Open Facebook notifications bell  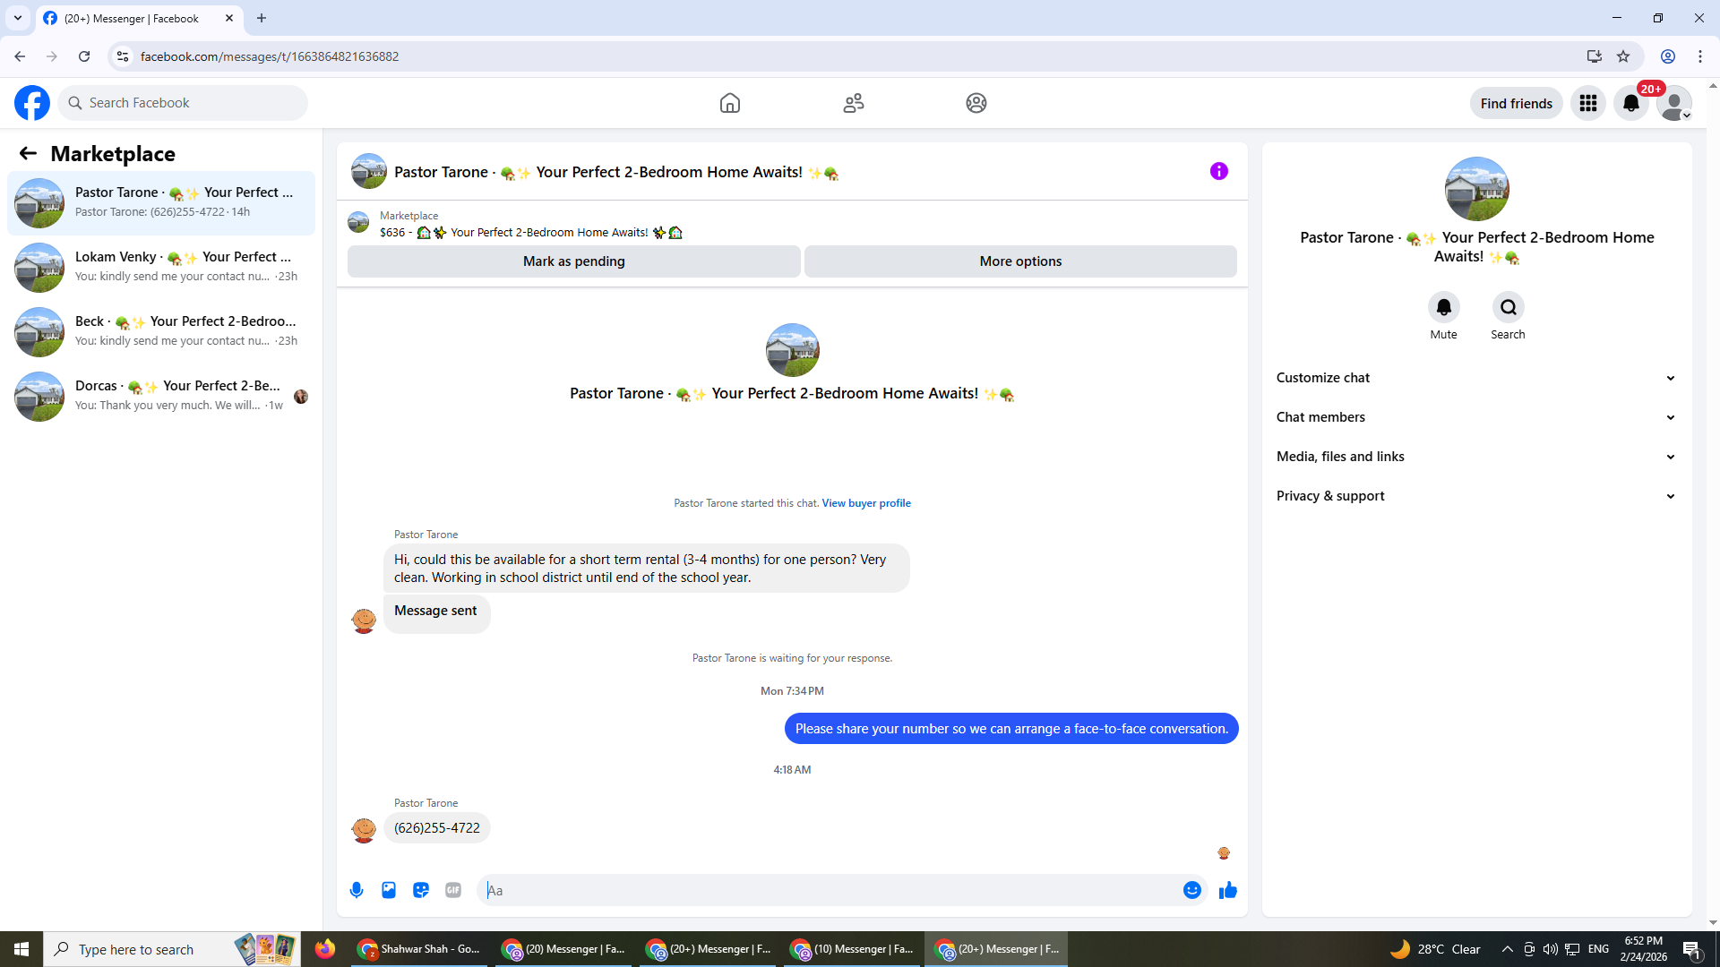[x=1630, y=103]
